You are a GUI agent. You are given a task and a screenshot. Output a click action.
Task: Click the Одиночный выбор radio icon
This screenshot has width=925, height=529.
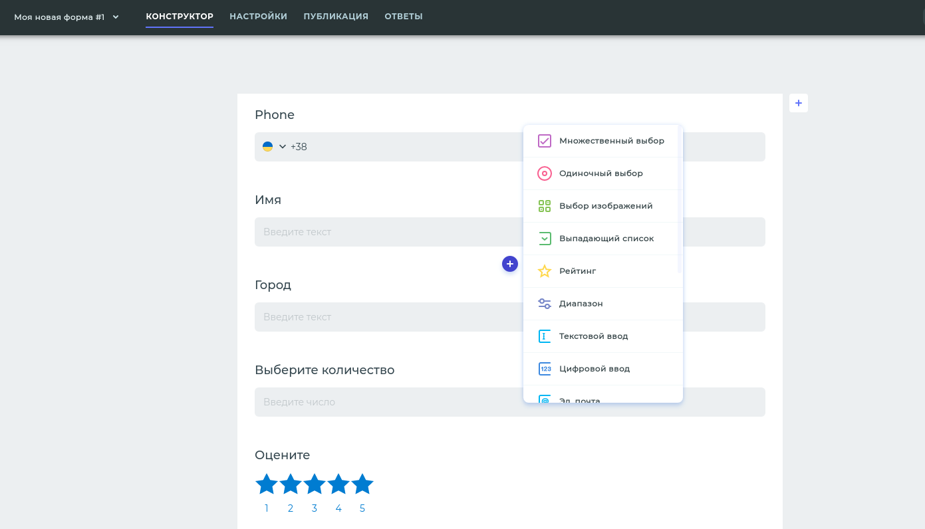(545, 173)
